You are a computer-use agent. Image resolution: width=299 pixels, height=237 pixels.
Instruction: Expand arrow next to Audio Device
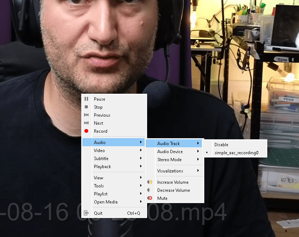(198, 151)
